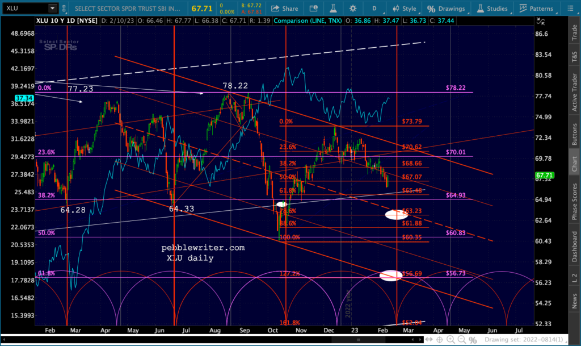Screen dimensions: 581x346
Task: Open the News side tab
Action: 574,301
